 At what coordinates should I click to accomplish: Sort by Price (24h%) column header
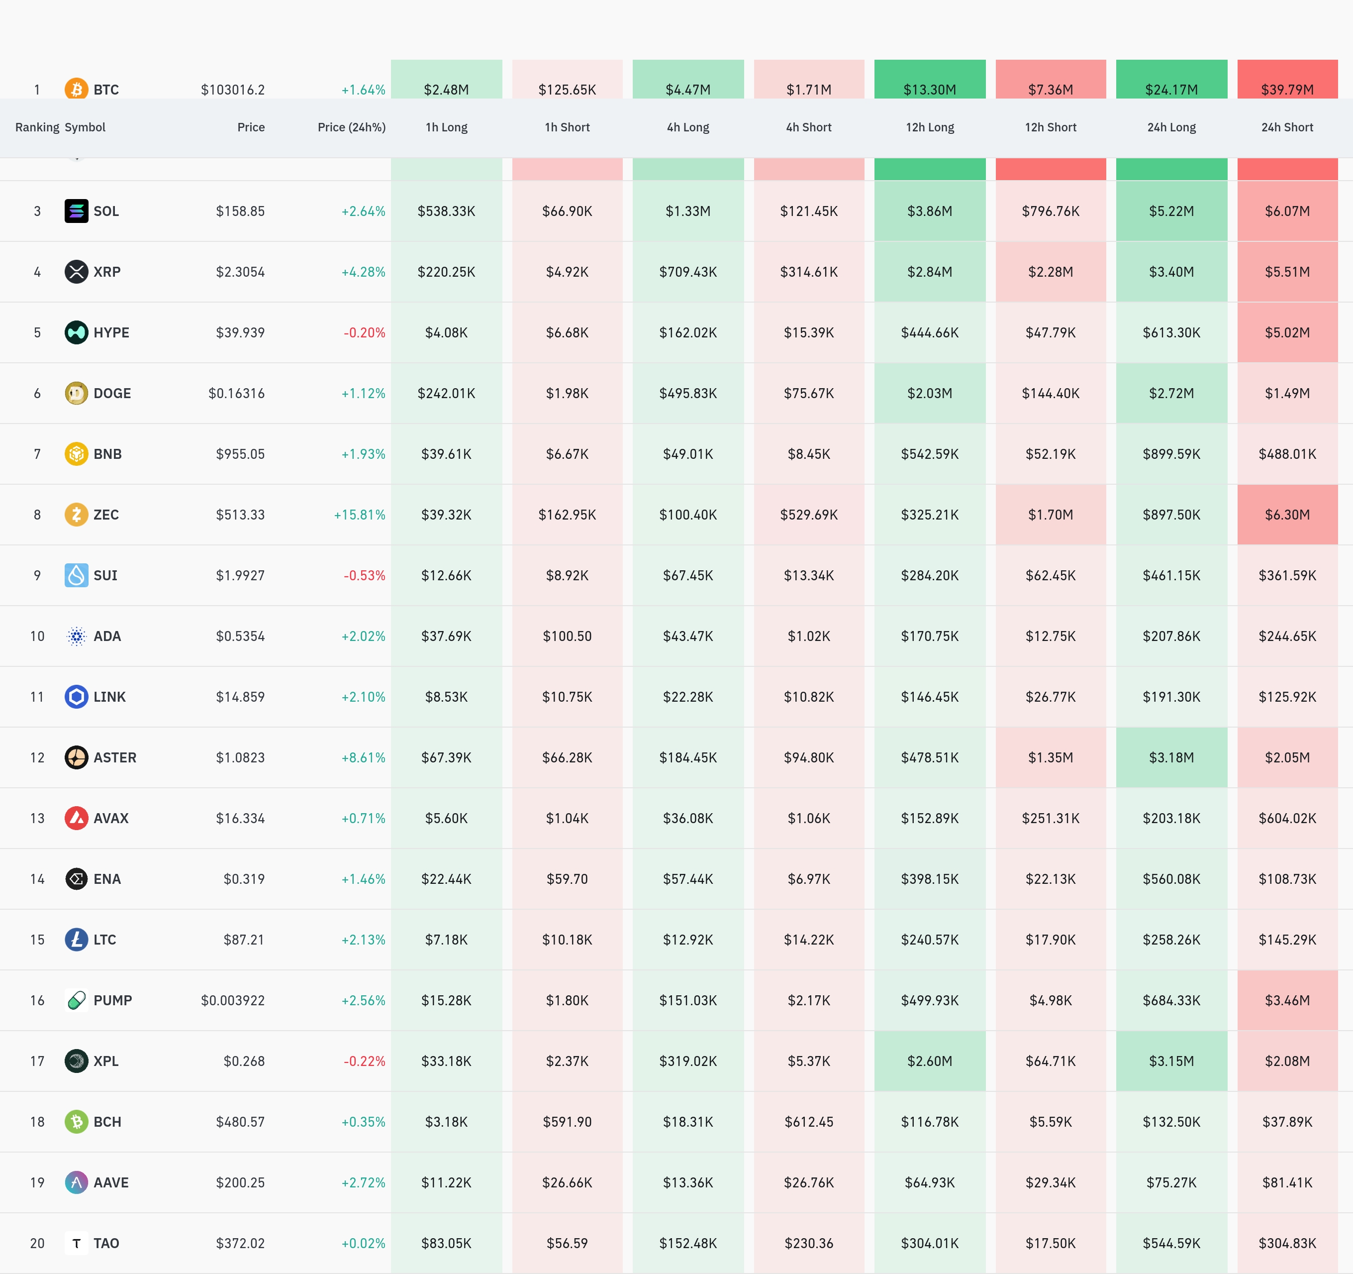(351, 127)
